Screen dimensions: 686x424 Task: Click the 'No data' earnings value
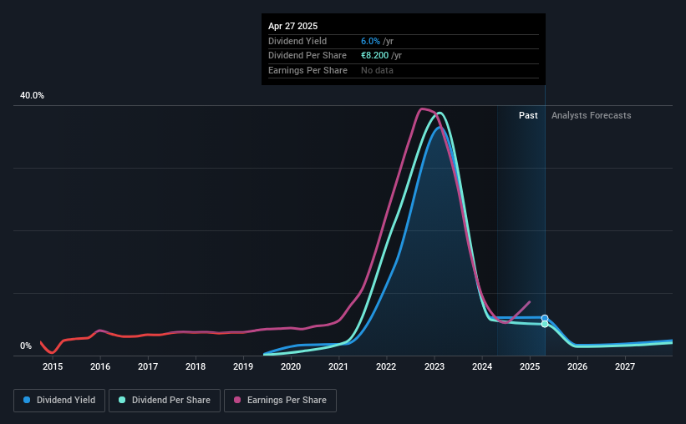point(377,70)
